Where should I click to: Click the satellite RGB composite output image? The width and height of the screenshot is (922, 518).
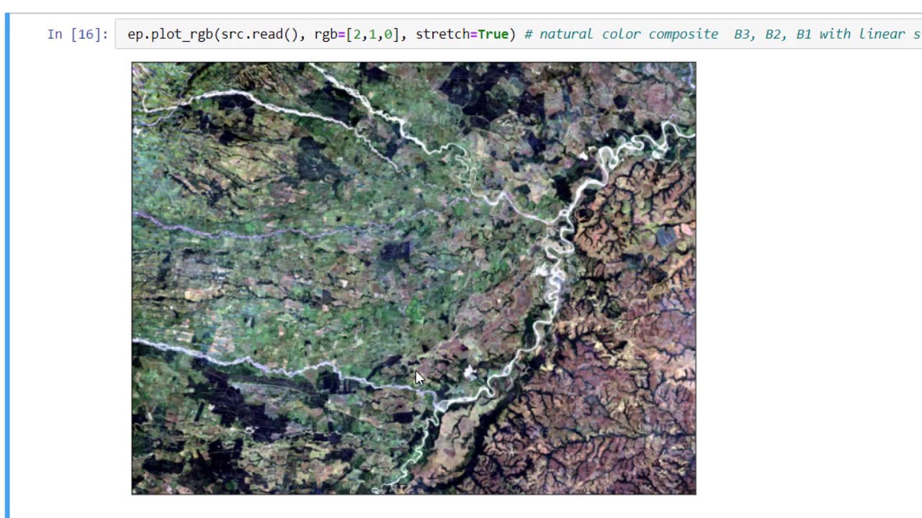[x=413, y=278]
